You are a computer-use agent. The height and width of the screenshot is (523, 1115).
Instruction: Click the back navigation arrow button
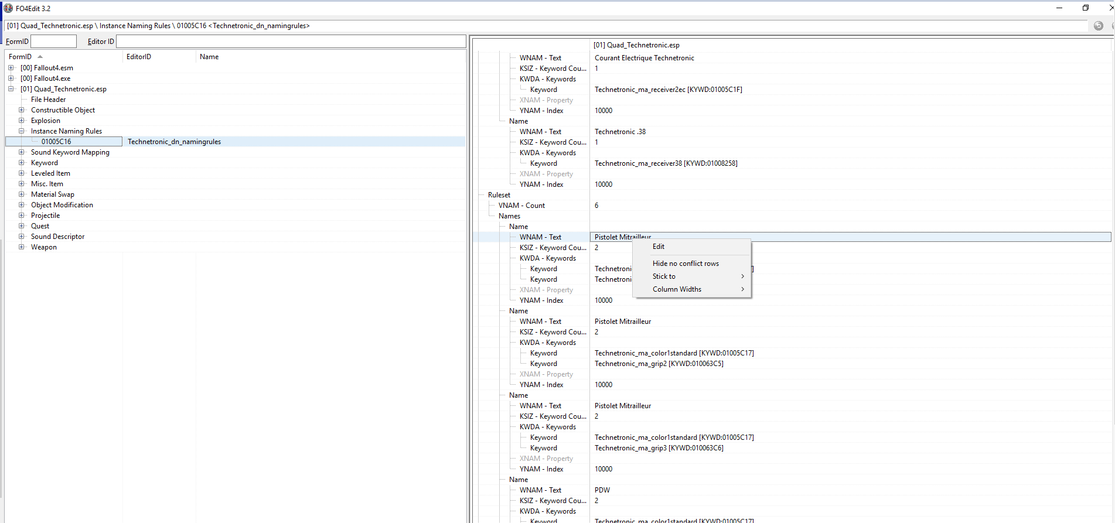pos(1099,26)
